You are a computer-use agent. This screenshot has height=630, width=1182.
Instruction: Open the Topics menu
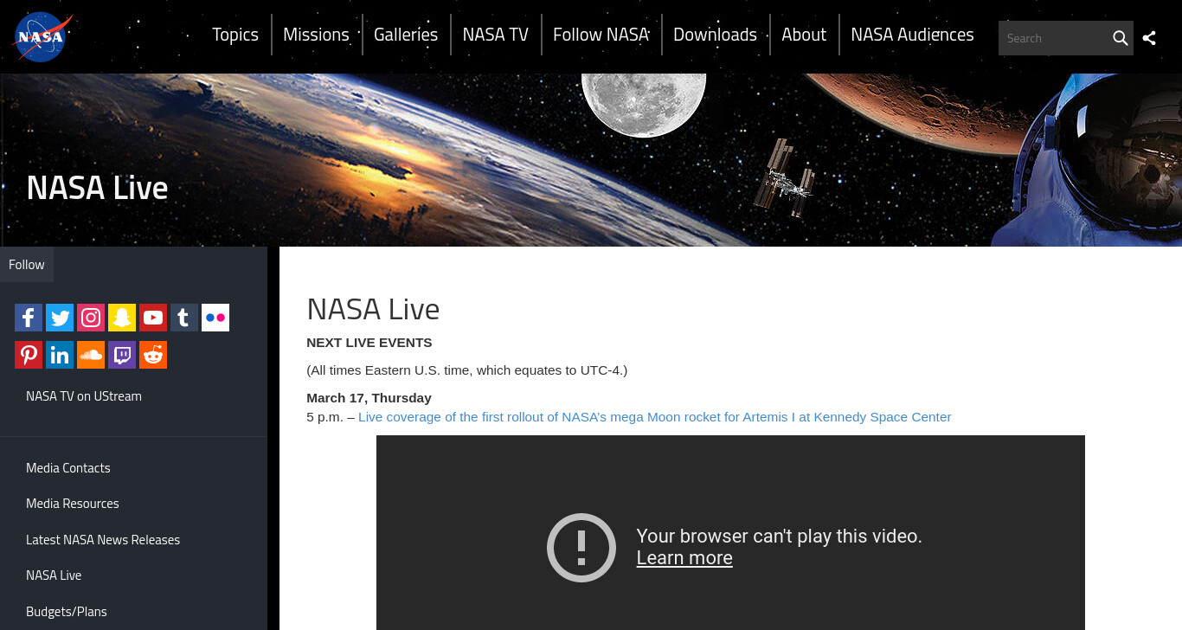pyautogui.click(x=235, y=35)
